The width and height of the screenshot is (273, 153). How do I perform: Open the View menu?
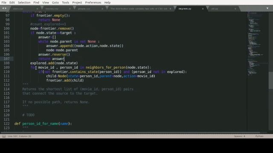[x=46, y=3]
